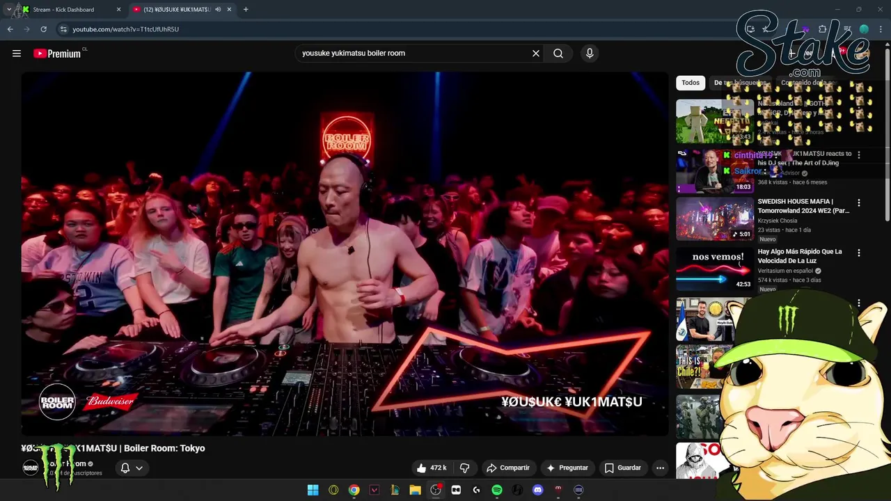
Task: Open the notification bell subscription dropdown
Action: pos(132,468)
